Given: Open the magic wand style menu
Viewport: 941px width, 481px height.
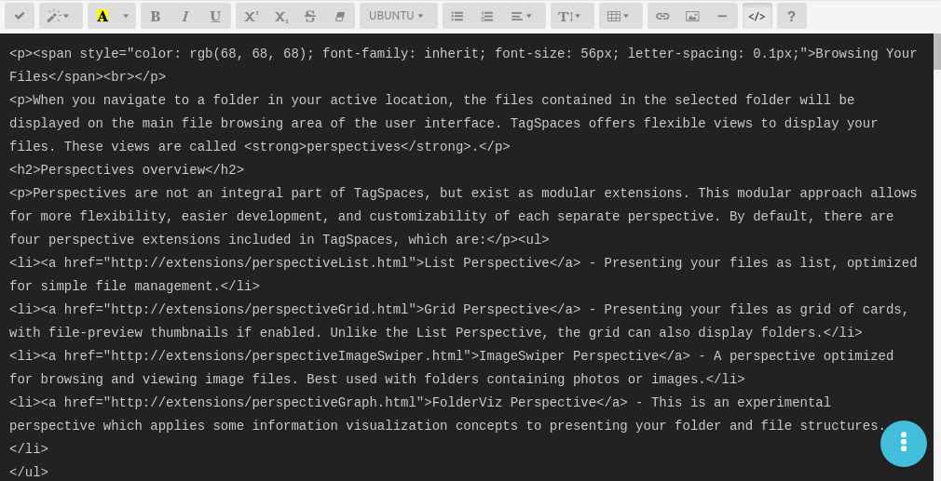Looking at the screenshot, I should 59,16.
